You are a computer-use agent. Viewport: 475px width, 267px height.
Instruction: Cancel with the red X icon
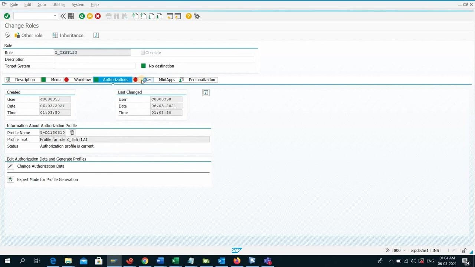pyautogui.click(x=98, y=16)
